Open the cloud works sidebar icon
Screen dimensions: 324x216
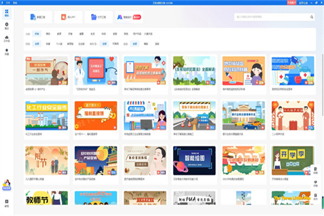6,39
